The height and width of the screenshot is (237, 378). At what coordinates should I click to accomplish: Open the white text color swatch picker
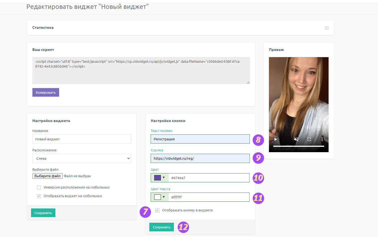point(160,197)
